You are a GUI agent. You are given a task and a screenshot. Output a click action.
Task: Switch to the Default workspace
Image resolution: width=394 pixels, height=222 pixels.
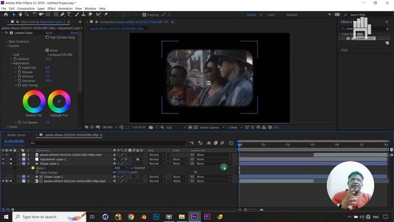coord(251,15)
